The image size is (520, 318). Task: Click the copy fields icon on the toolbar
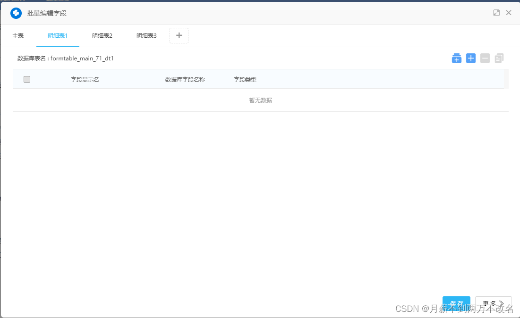(x=498, y=58)
